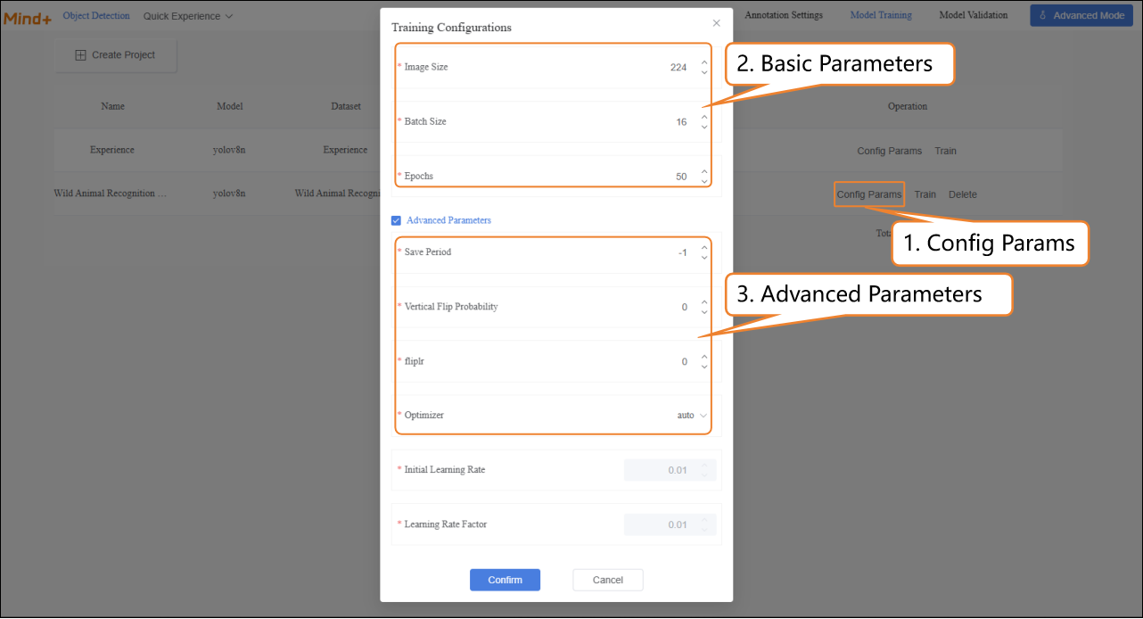This screenshot has width=1143, height=619.
Task: Open the Annotation Settings tab
Action: coord(783,15)
